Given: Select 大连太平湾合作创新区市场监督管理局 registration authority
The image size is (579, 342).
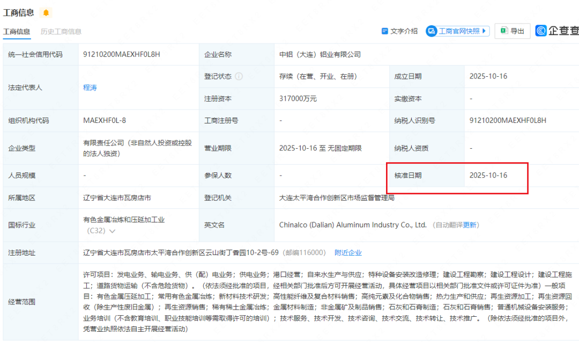Looking at the screenshot, I should tap(337, 198).
